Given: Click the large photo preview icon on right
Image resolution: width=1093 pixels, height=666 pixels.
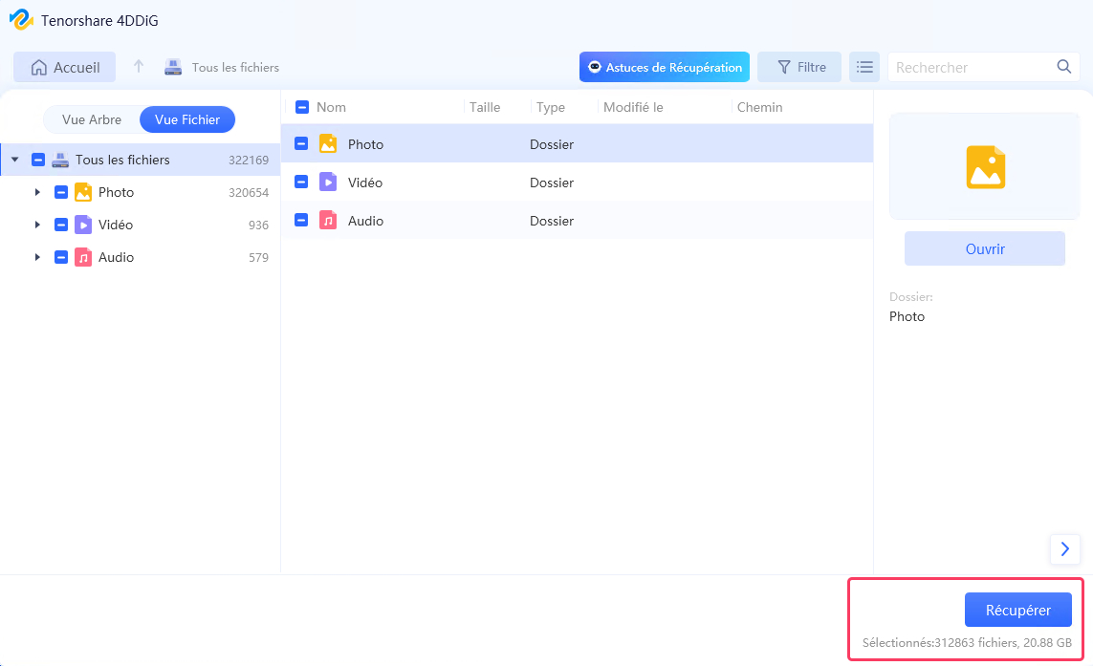Looking at the screenshot, I should pos(984,166).
